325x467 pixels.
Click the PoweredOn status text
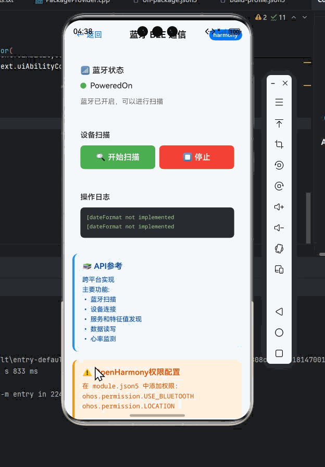tap(111, 86)
